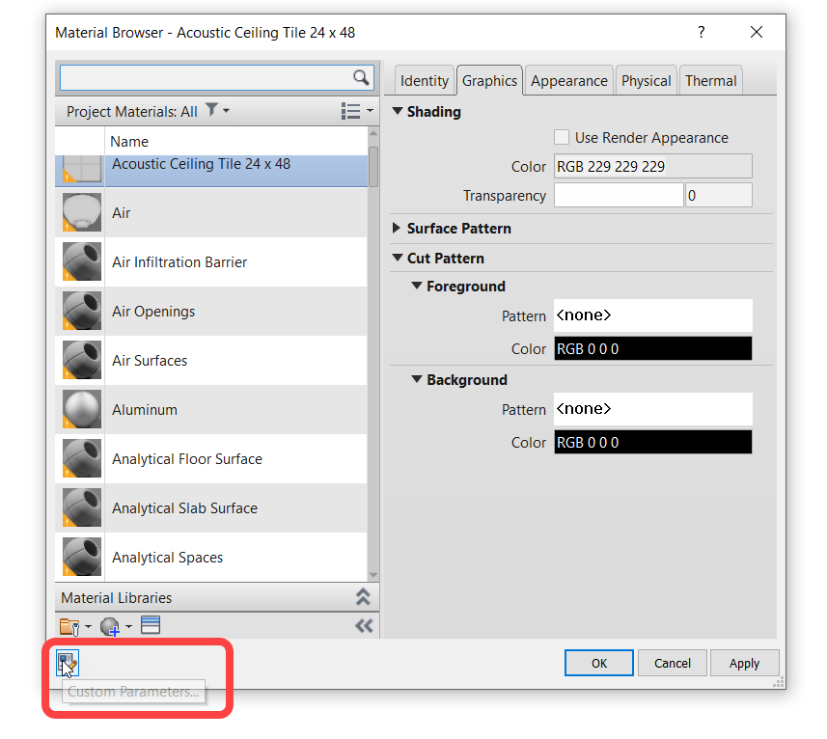The image size is (827, 739).
Task: Toggle the Use Render Appearance checkbox
Action: click(x=562, y=137)
